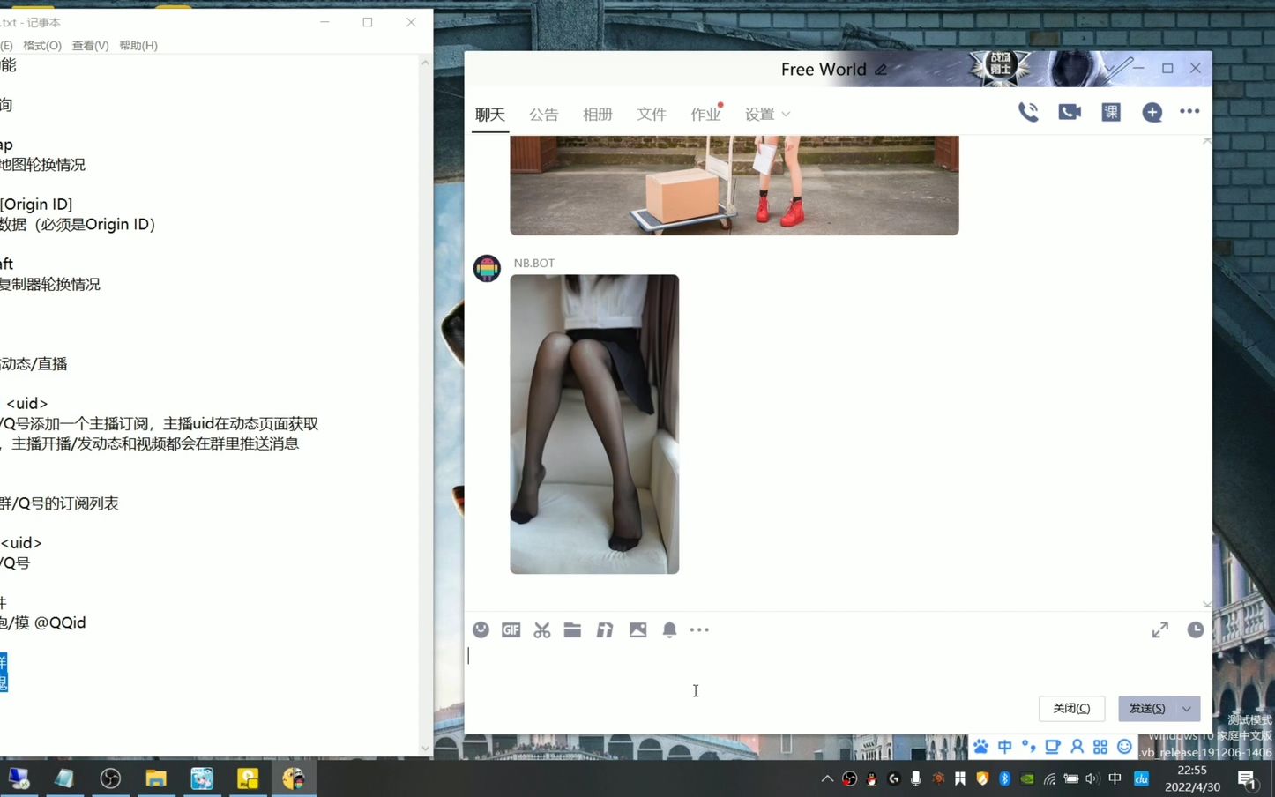Screen dimensions: 1275x797
Task: Click the 关闭(C) button
Action: pyautogui.click(x=1071, y=708)
